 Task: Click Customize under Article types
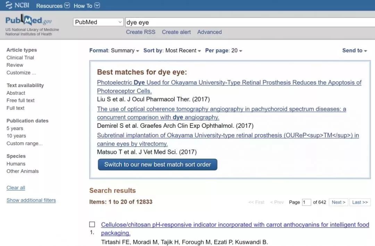coord(21,73)
